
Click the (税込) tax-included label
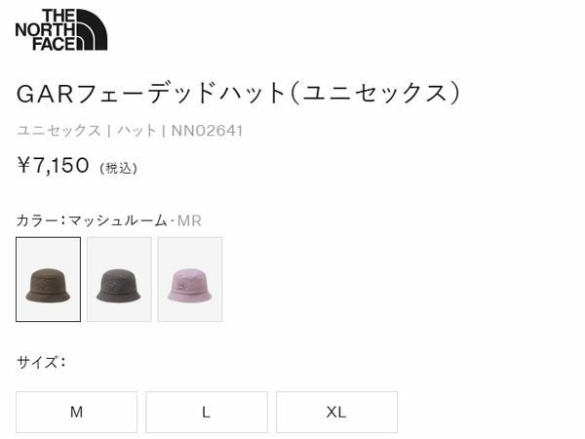[118, 169]
